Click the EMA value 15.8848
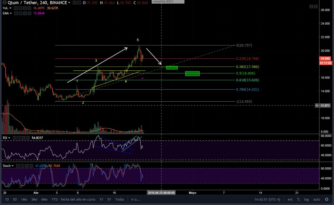This screenshot has height=205, width=334. click(x=39, y=13)
